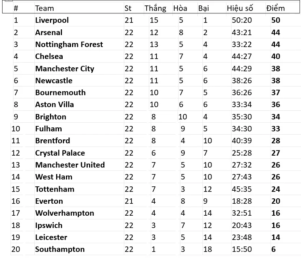Click the Manchester United team name
301x262 pixels.
point(70,165)
